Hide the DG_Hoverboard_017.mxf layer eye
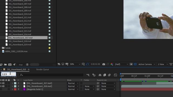 (1, 83)
